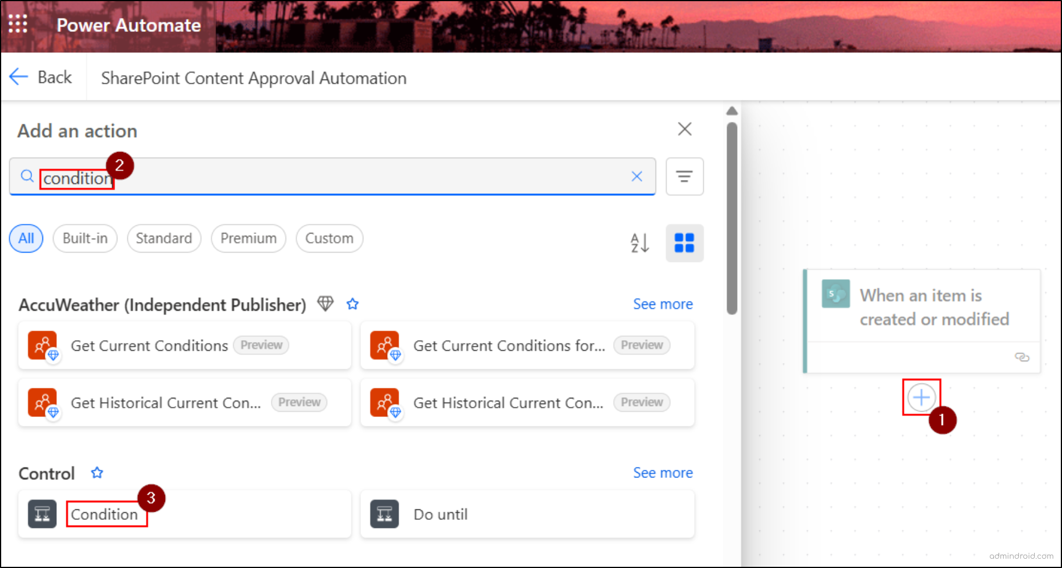Viewport: 1062px width, 568px height.
Task: Expand AccuWeather actions with See more
Action: click(663, 304)
